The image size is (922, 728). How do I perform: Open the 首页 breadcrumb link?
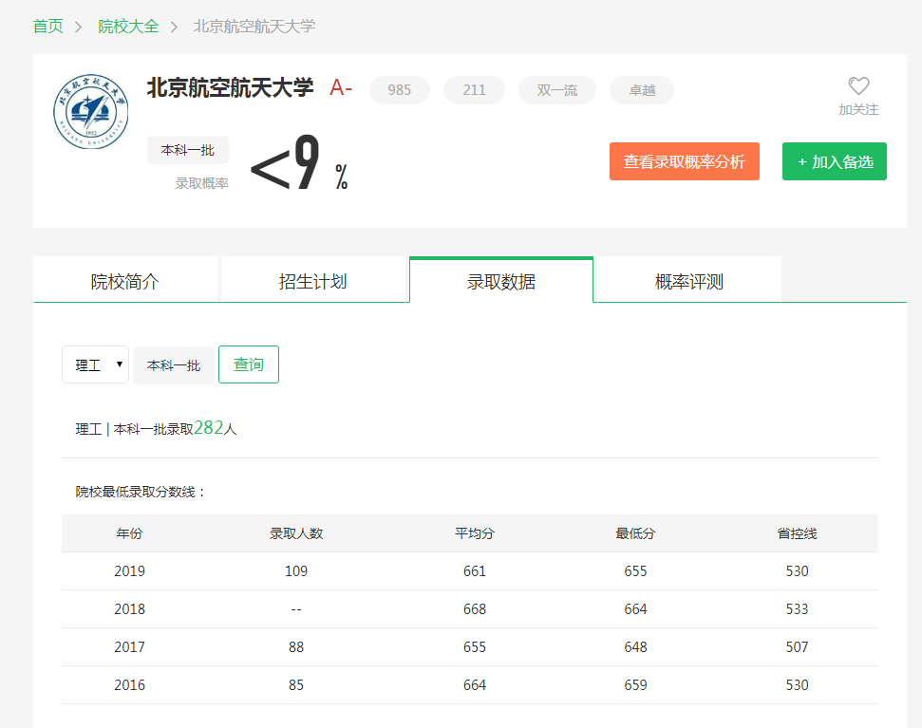coord(47,27)
